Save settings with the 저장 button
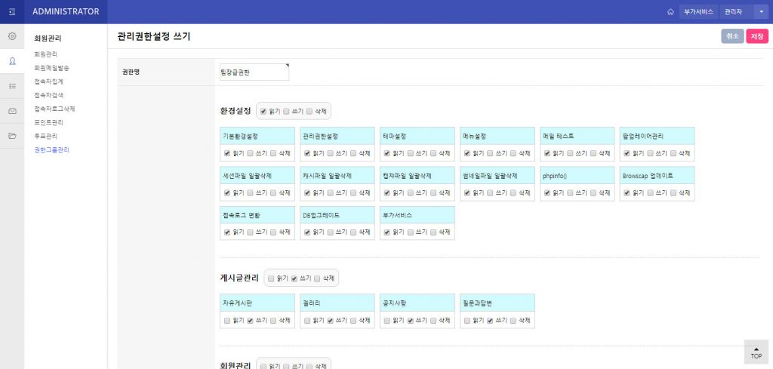Image resolution: width=773 pixels, height=369 pixels. [x=757, y=36]
